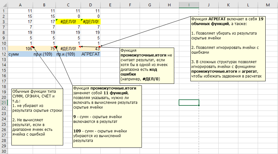
Task: Select row 12 header
Action: [x=4, y=54]
